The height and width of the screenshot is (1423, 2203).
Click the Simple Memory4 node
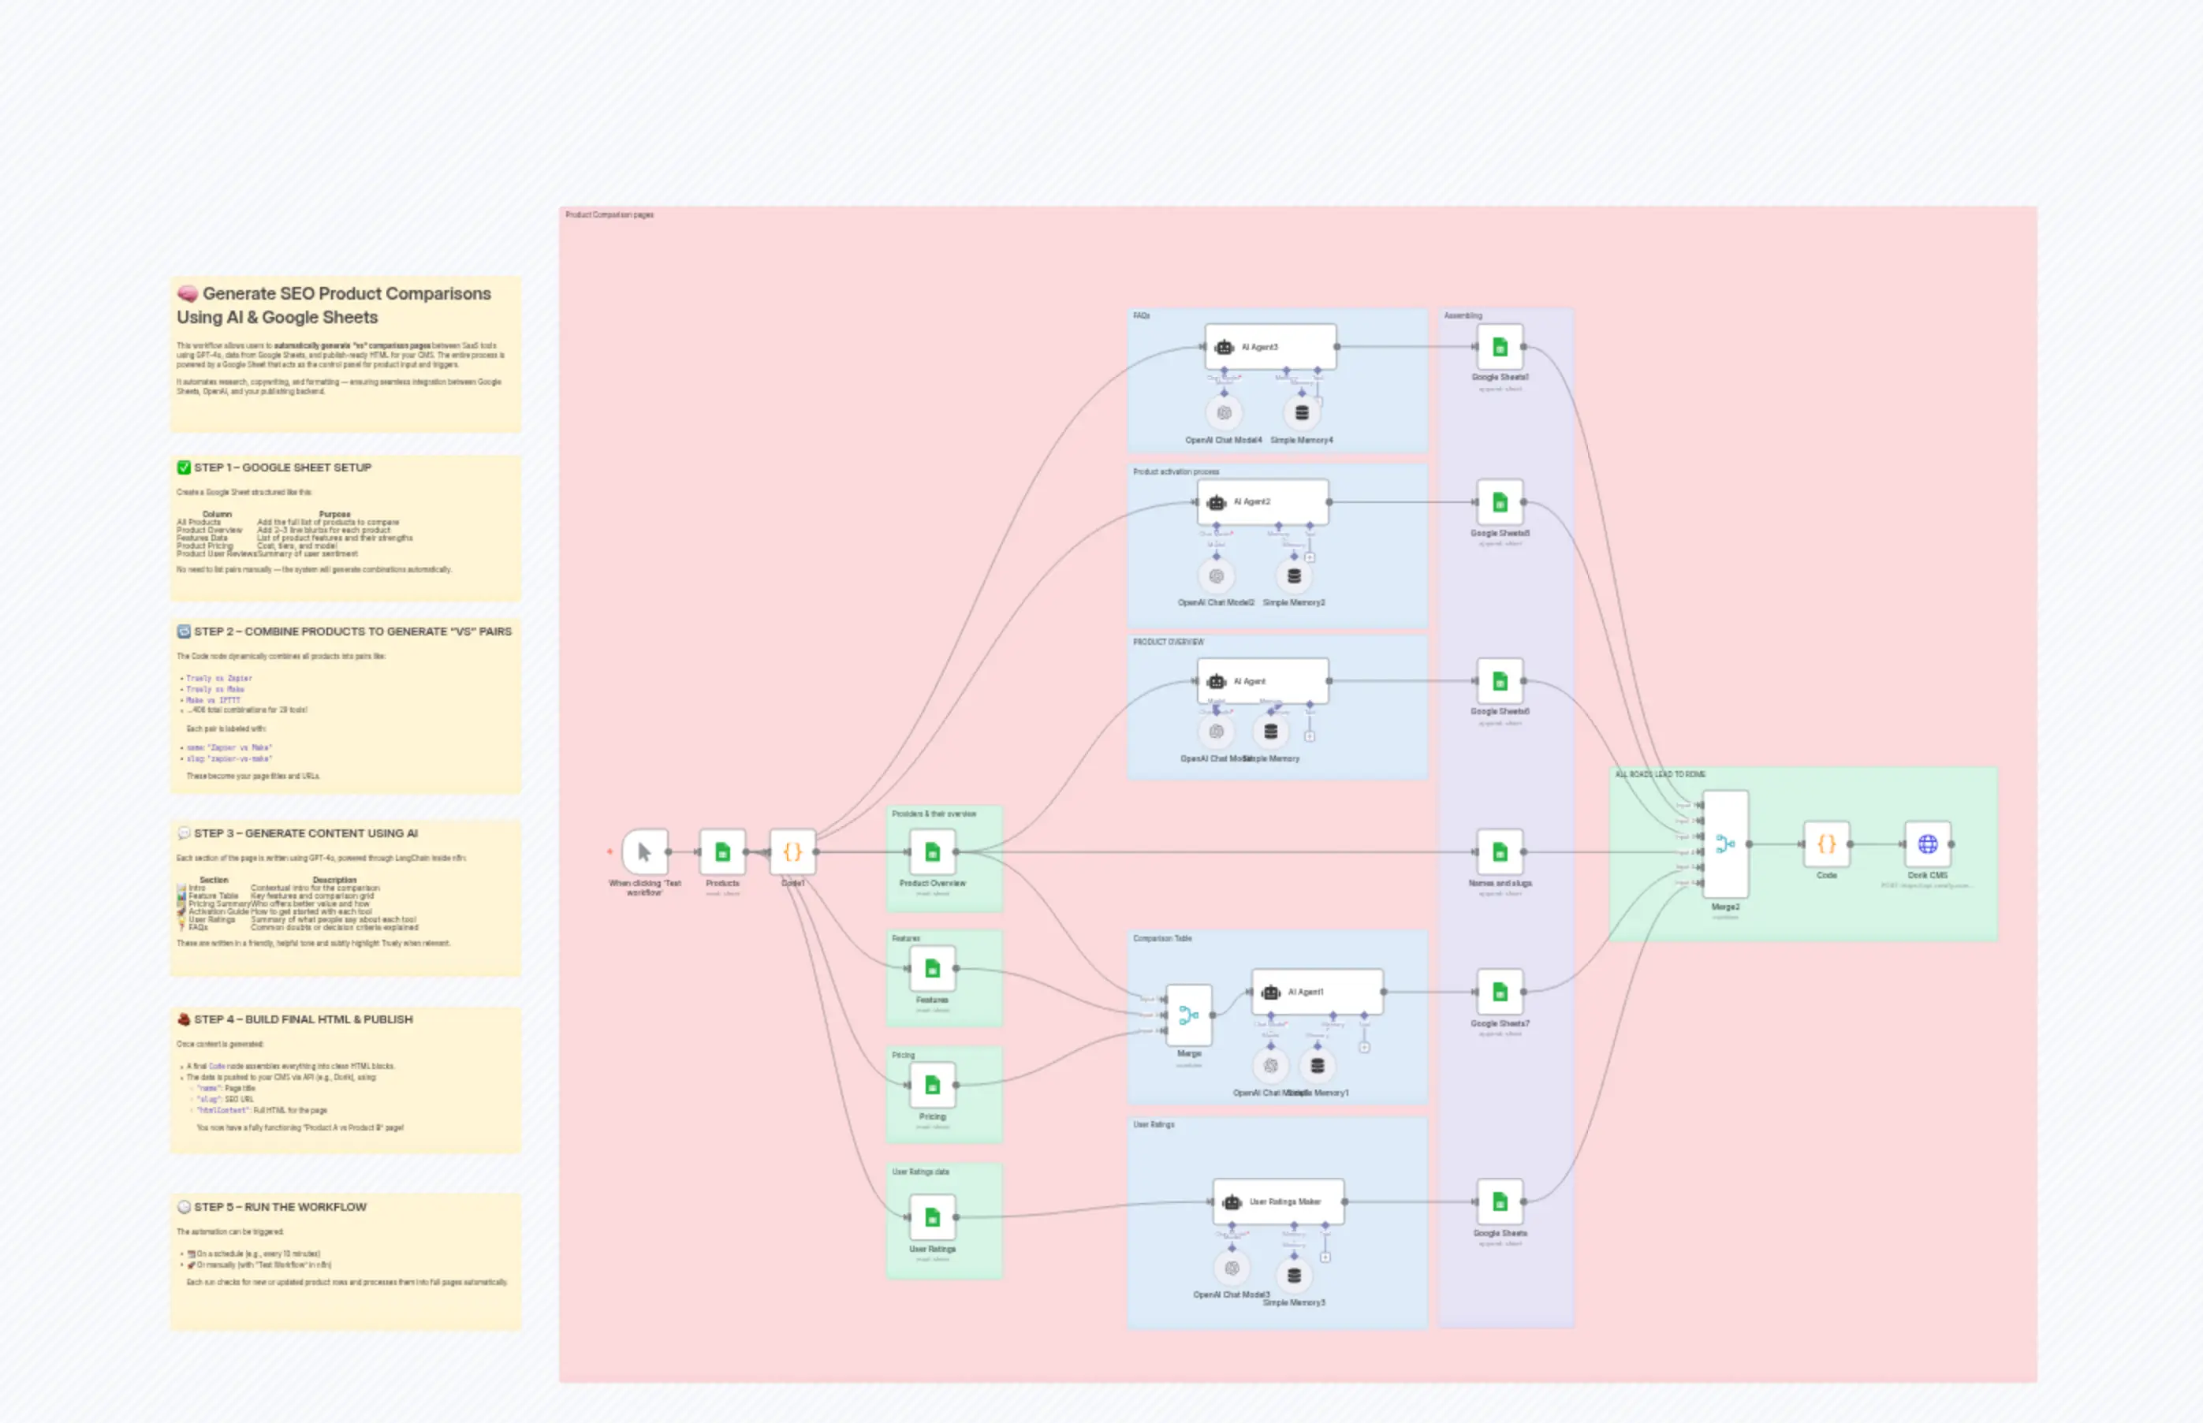tap(1302, 413)
